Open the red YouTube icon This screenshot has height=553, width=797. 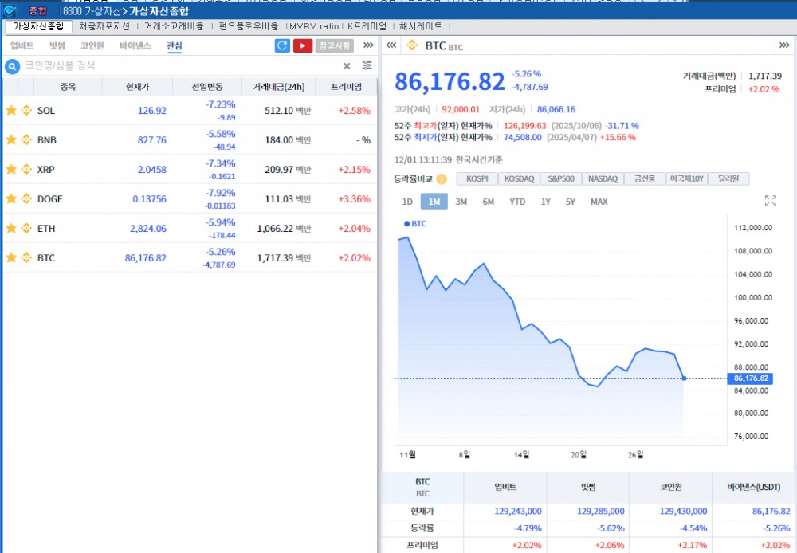pyautogui.click(x=304, y=45)
